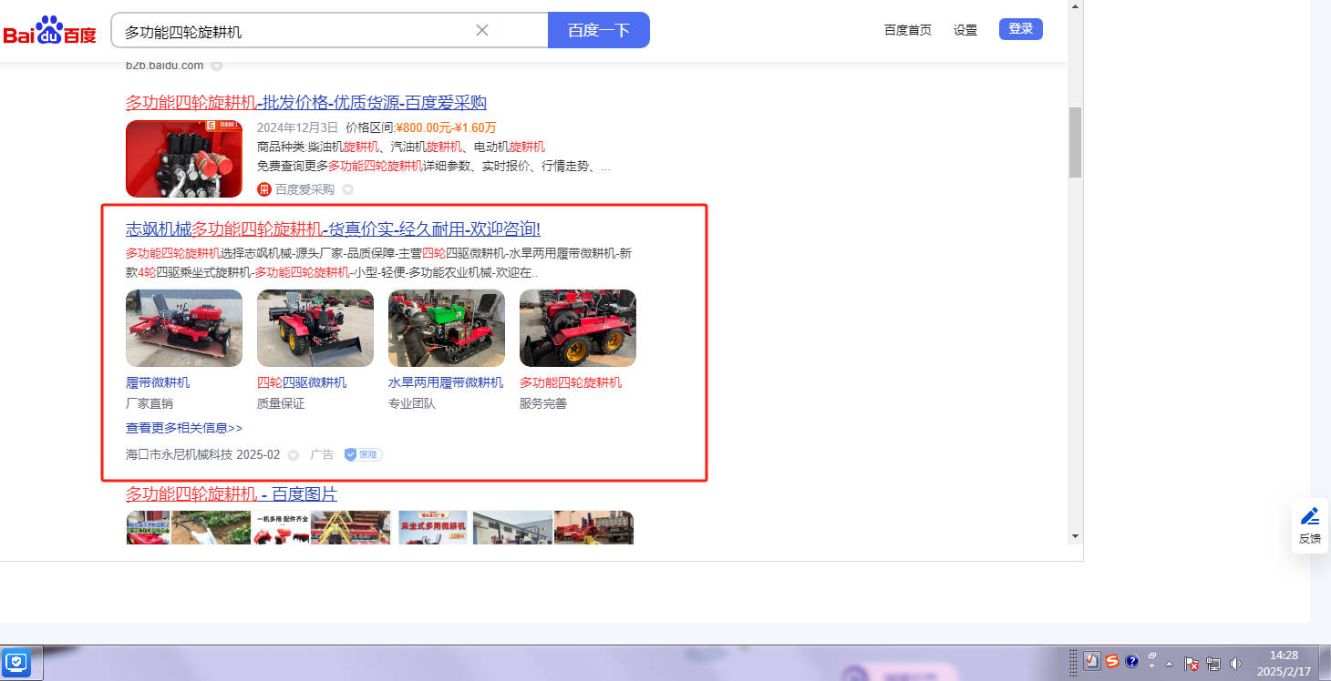
Task: Expand the dropdown arrow beside 海口市永尼机械科技 2025-02
Action: (294, 454)
